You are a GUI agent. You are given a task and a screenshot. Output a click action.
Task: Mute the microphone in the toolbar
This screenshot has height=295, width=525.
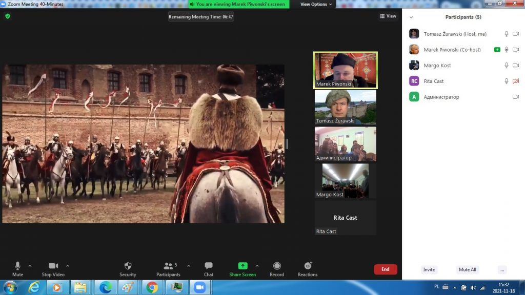(17, 266)
